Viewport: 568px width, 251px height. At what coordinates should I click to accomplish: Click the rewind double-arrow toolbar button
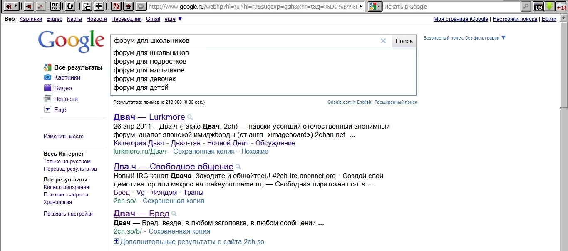point(12,6)
